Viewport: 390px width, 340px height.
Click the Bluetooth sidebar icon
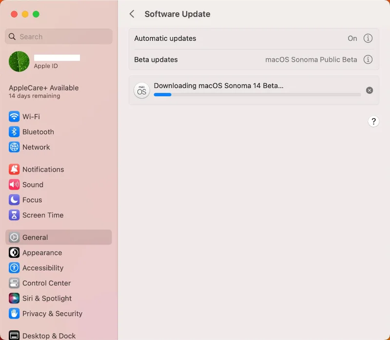point(14,132)
